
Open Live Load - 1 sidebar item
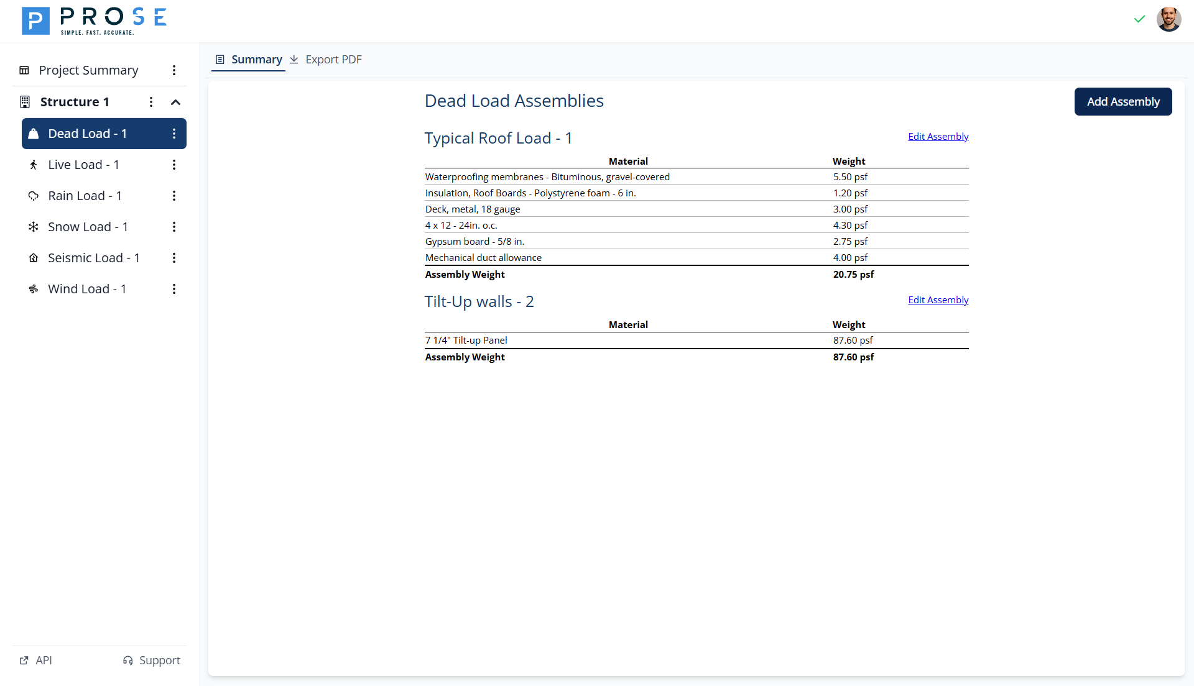83,165
